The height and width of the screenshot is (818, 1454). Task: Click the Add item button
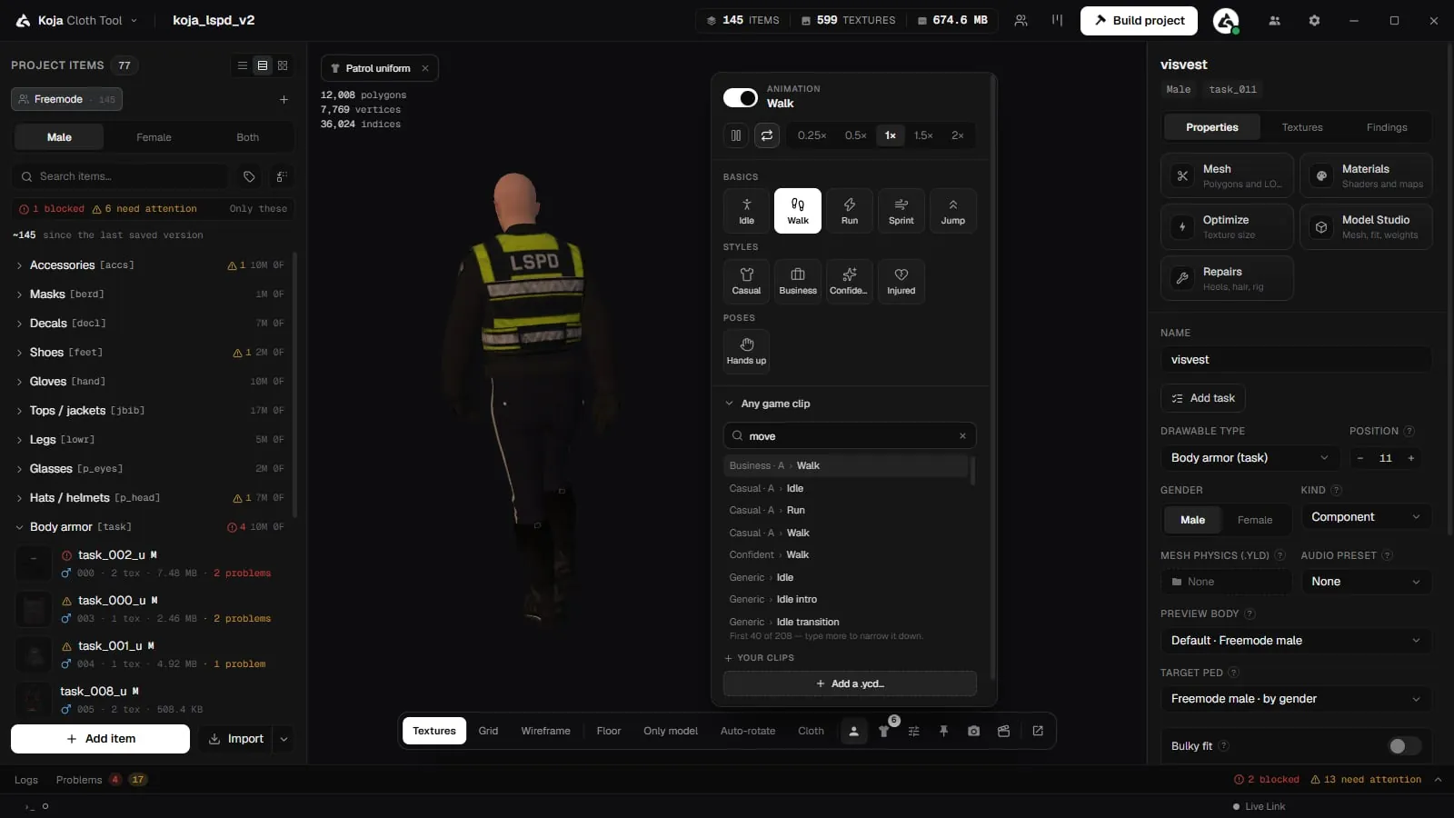[x=100, y=739]
